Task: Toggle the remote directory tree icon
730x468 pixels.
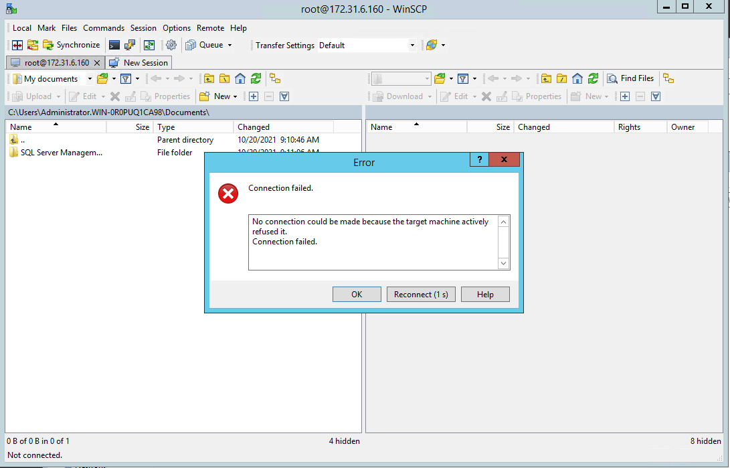Action: 668,79
